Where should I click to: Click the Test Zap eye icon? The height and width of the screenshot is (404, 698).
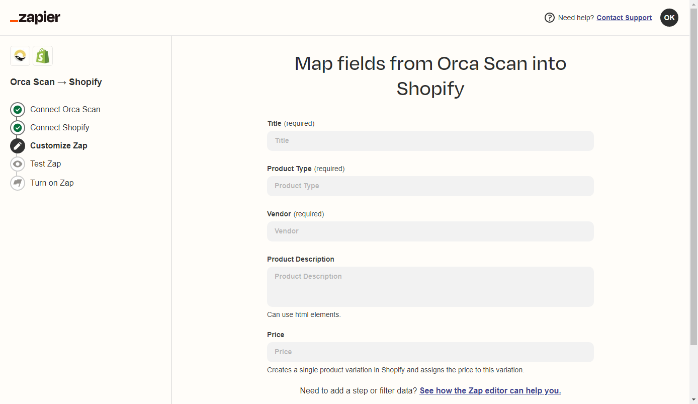pos(18,164)
